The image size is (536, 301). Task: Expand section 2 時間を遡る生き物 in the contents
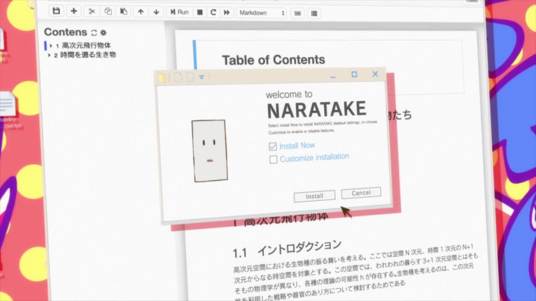tap(49, 55)
